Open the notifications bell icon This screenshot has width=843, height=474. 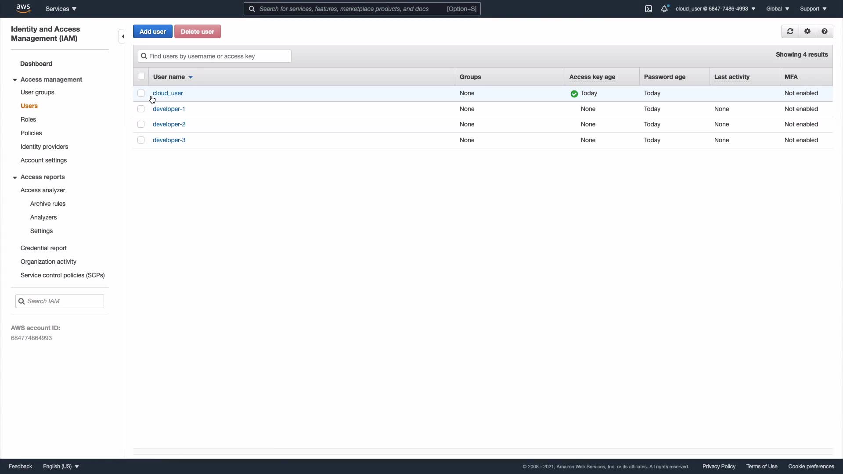pos(664,9)
